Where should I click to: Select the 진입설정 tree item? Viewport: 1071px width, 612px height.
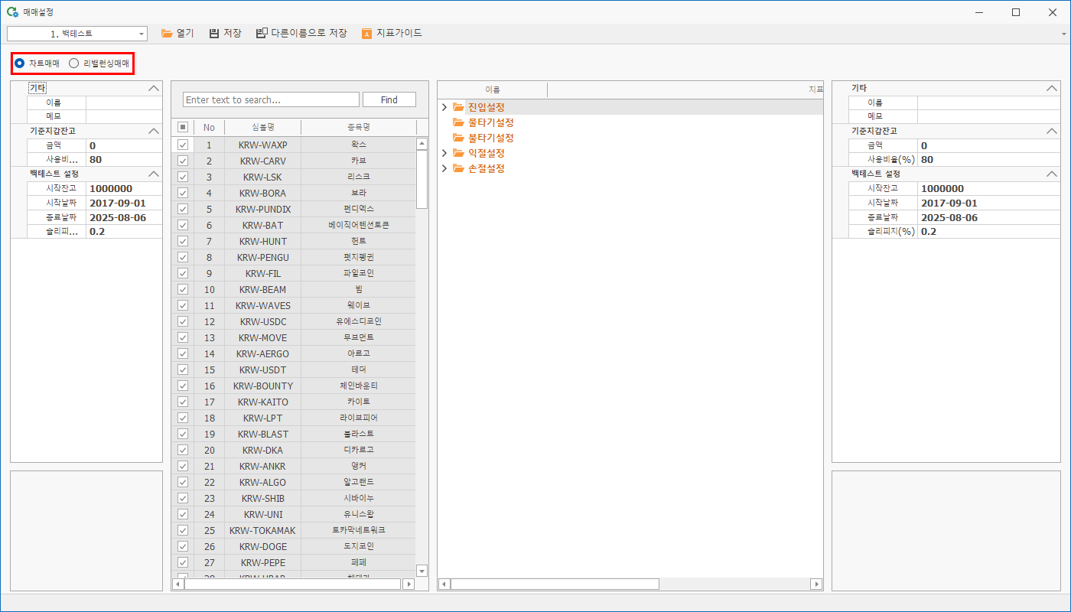487,107
